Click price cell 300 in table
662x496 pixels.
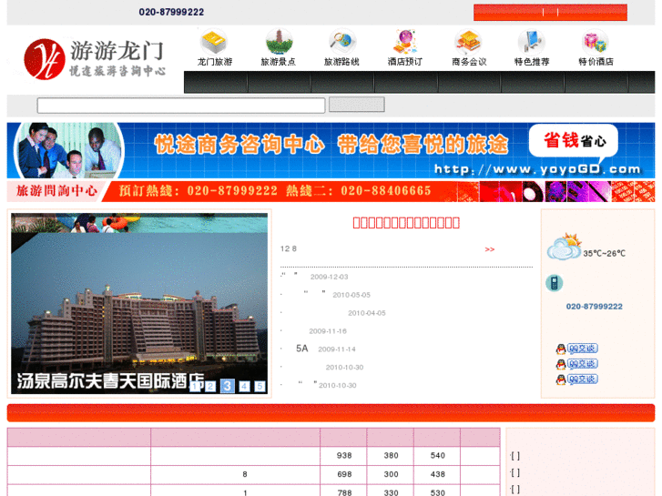391,474
